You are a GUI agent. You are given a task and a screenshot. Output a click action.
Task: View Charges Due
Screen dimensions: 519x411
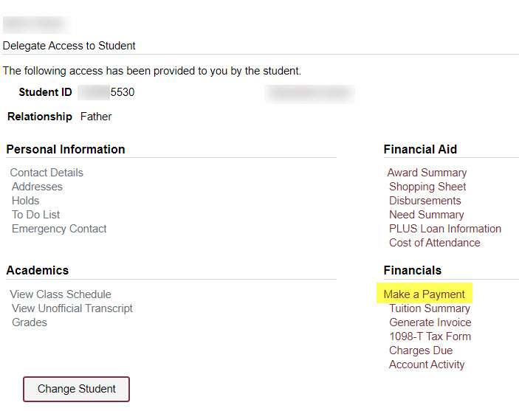421,350
